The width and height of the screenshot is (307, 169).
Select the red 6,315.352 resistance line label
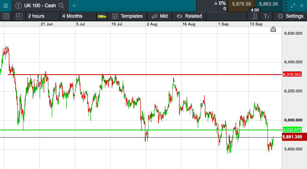(x=292, y=74)
